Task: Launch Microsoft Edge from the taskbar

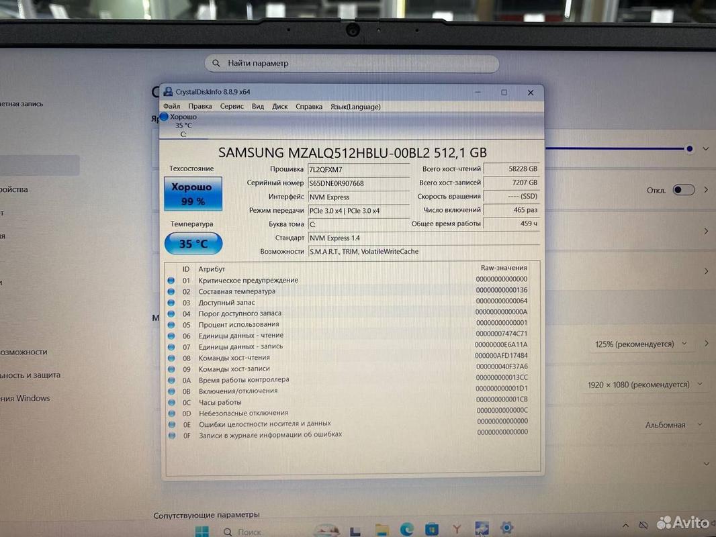Action: click(x=407, y=529)
